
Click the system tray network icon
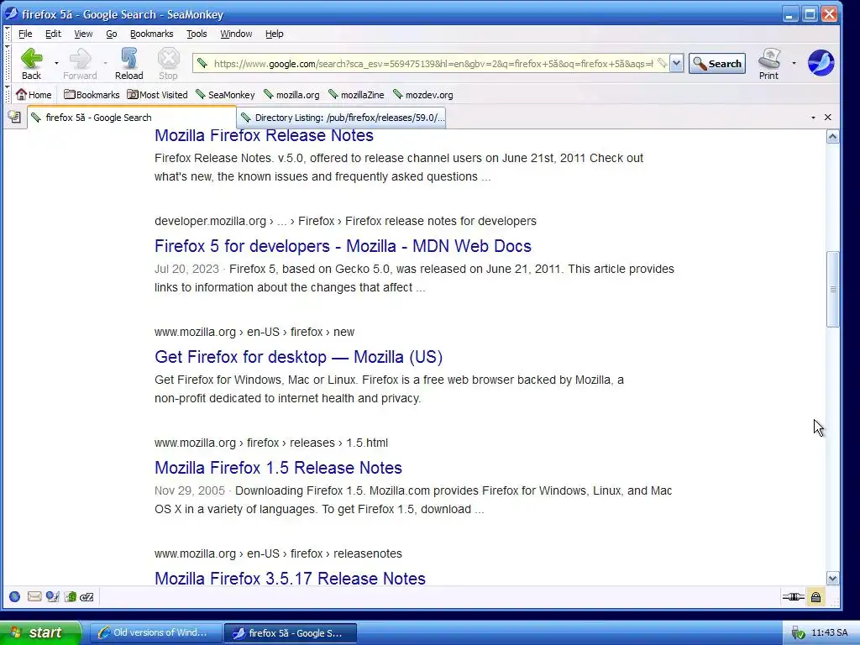(798, 633)
